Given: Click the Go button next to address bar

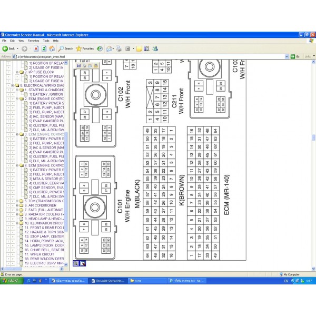Looking at the screenshot, I should click(295, 57).
